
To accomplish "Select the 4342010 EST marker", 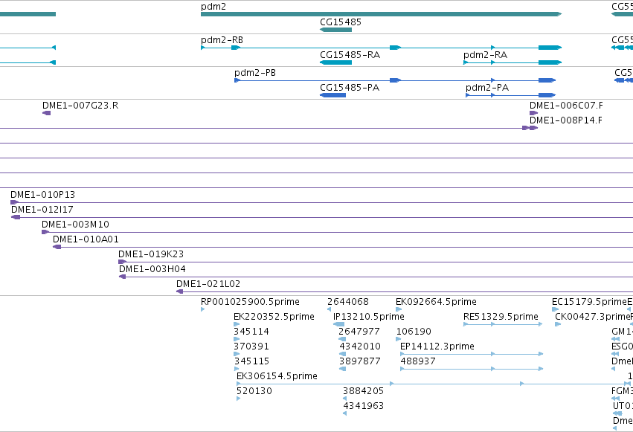I will pos(342,354).
